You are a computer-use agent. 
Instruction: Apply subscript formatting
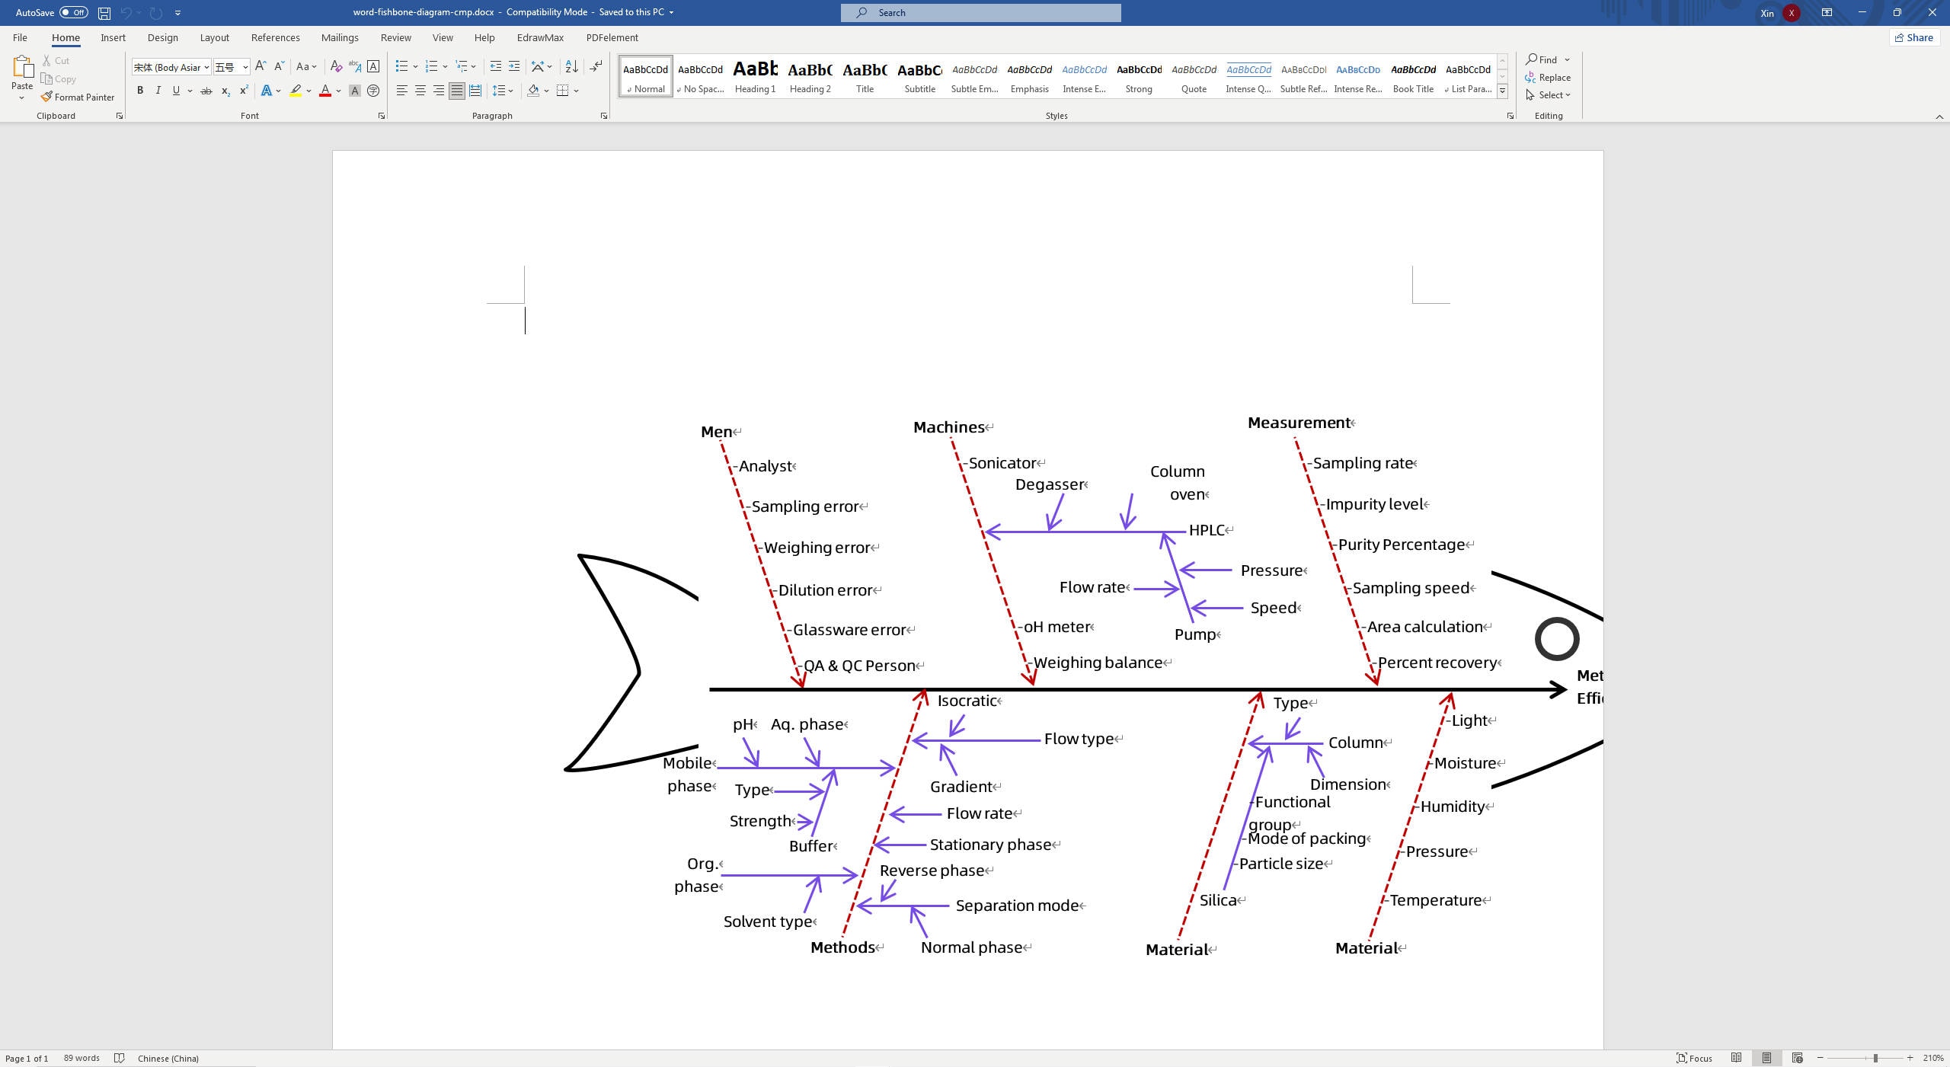pyautogui.click(x=225, y=91)
